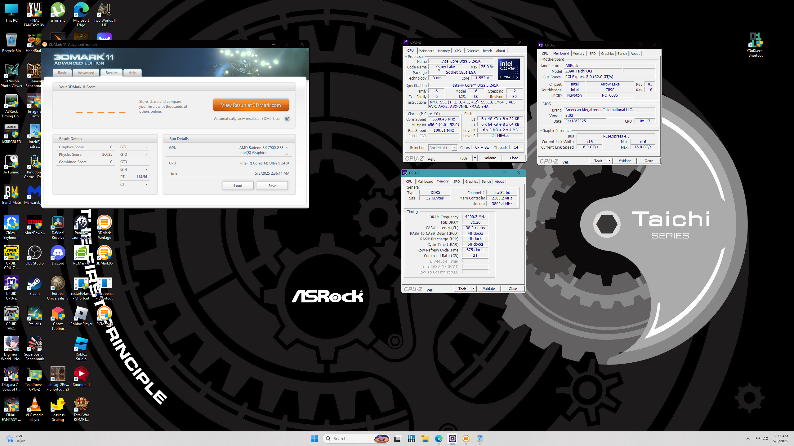This screenshot has height=446, width=794.
Task: Expand Tools dropdown arrow in Mainboard window
Action: tap(609, 161)
